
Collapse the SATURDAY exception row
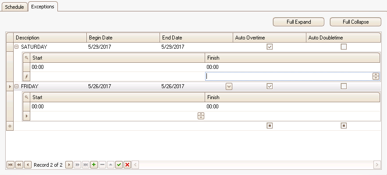point(17,46)
